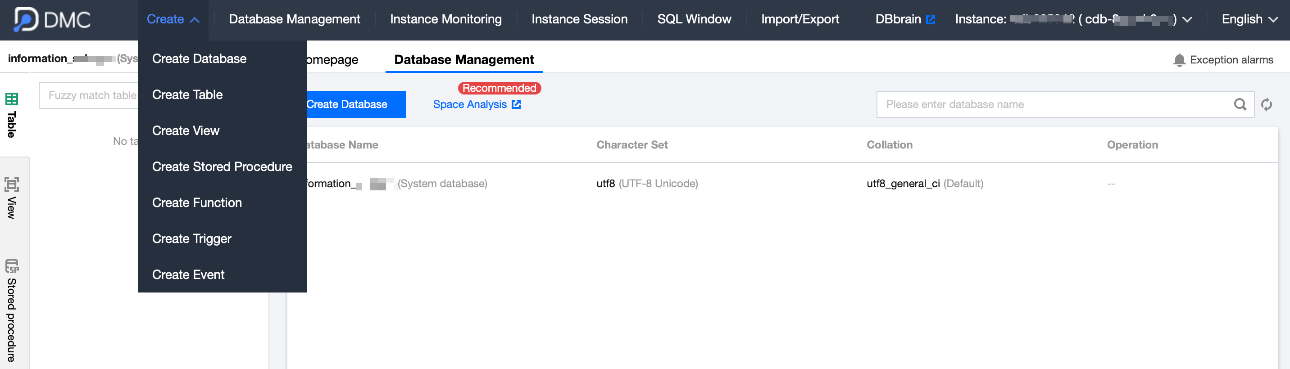This screenshot has width=1290, height=369.
Task: Select Create Trigger from menu
Action: coord(191,238)
